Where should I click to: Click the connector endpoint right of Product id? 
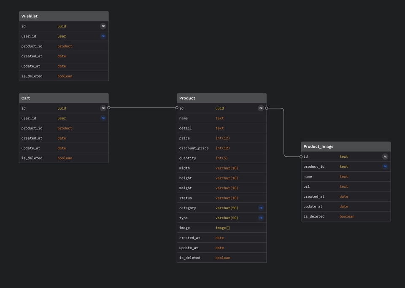pos(267,108)
